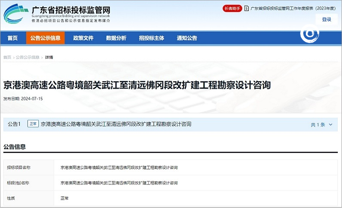The image size is (342, 208).
Task: Click the document icon beside annual report
Action: (246, 8)
